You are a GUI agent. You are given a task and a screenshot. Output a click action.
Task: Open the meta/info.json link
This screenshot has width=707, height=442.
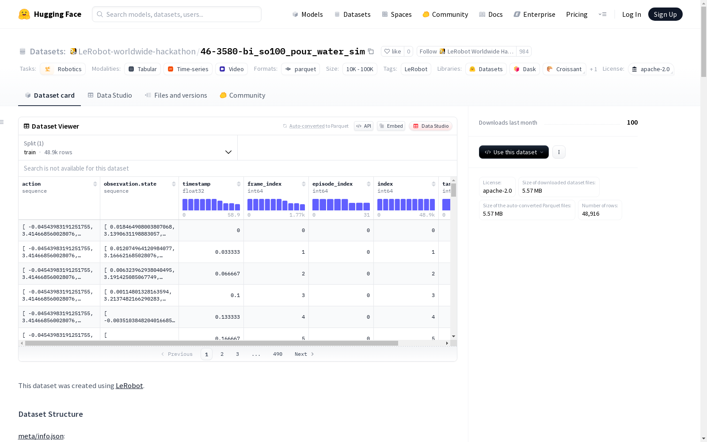(x=41, y=436)
